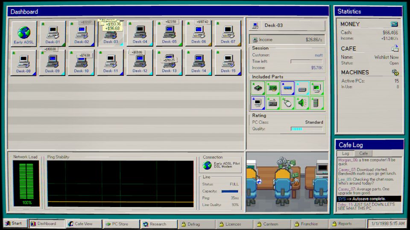Click the session income '$5.78K'
The width and height of the screenshot is (410, 230).
coord(316,68)
